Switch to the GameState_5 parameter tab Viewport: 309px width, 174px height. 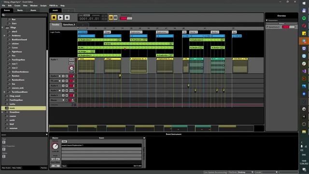tap(69, 25)
